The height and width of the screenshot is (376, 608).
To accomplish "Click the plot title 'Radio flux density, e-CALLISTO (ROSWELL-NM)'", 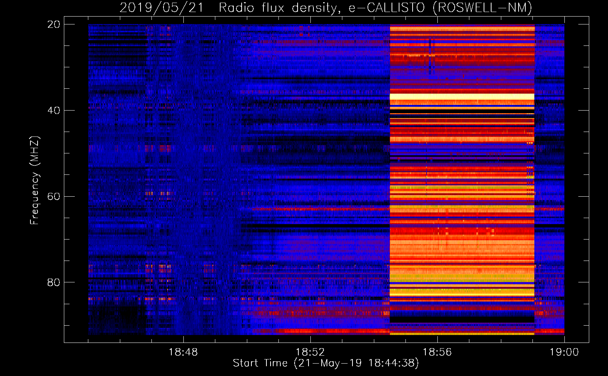I will (375, 8).
